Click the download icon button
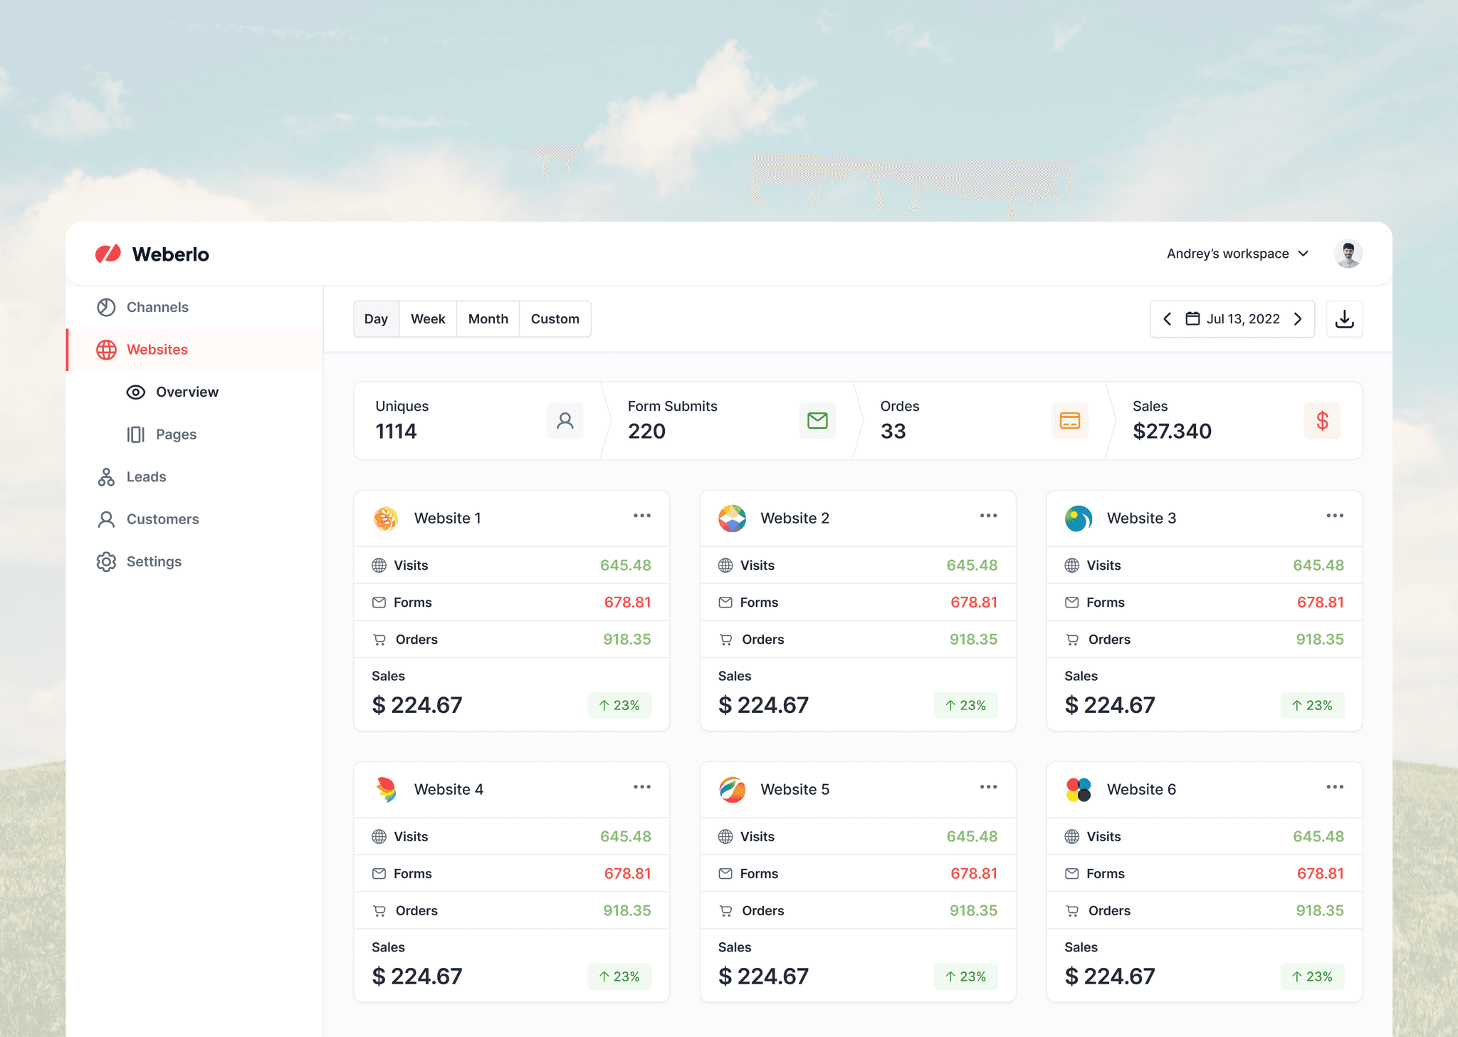This screenshot has height=1037, width=1458. (1344, 319)
